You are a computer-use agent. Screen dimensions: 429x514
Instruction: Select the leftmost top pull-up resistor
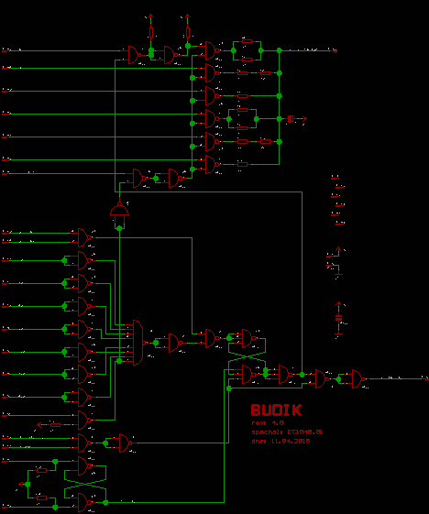[151, 32]
